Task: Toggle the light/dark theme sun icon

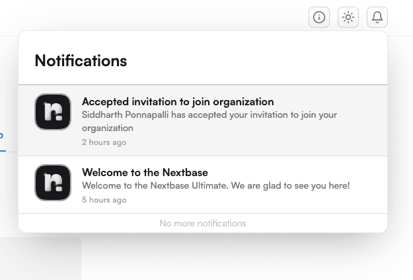Action: click(x=348, y=17)
